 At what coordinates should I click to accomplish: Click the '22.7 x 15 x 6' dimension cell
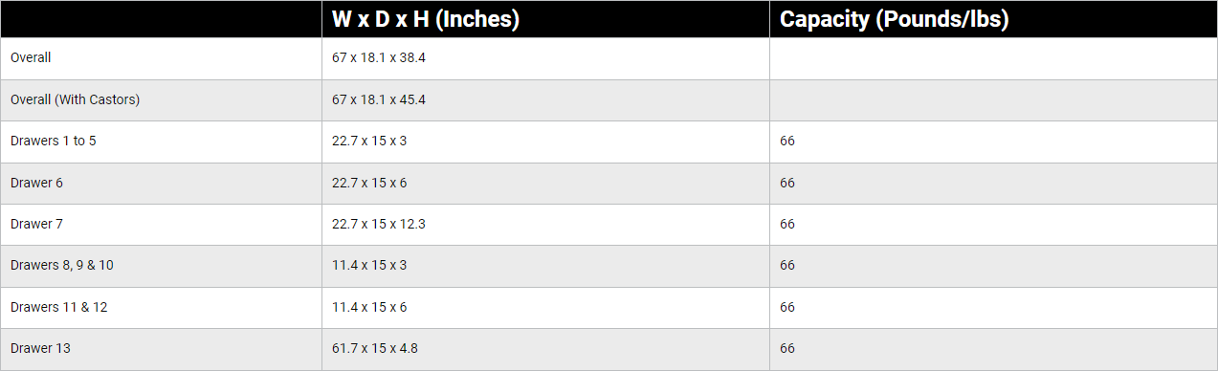545,183
